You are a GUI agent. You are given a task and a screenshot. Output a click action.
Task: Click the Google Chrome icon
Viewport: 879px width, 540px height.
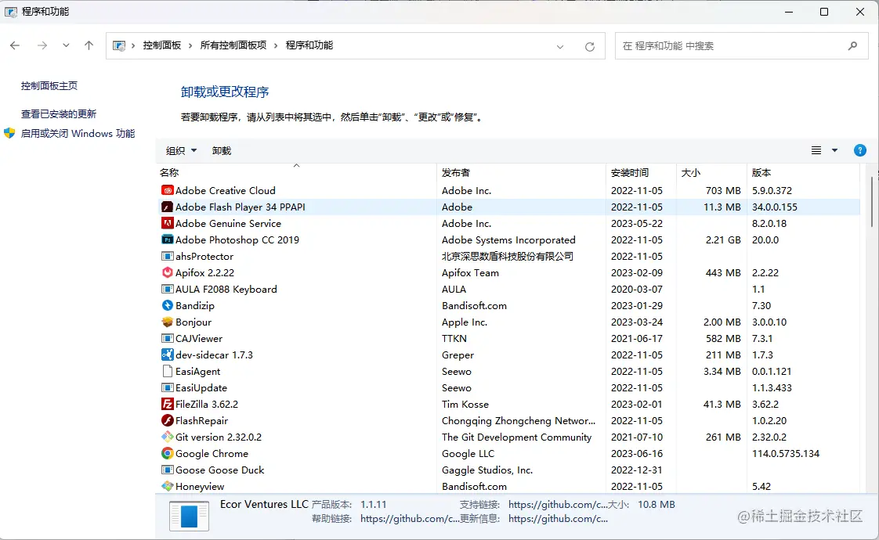(x=167, y=453)
